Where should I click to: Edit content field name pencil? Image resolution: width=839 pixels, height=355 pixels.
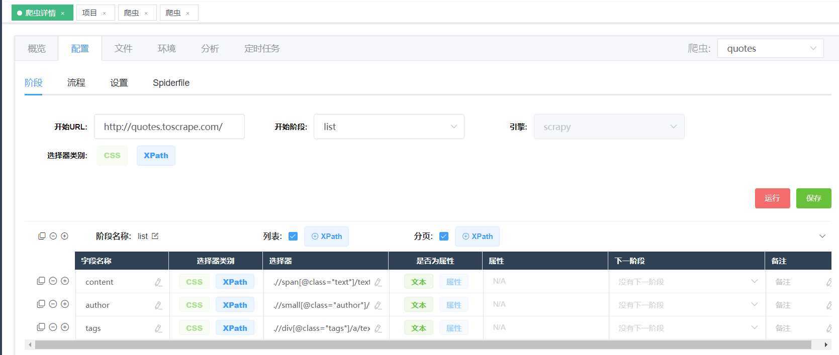point(158,282)
